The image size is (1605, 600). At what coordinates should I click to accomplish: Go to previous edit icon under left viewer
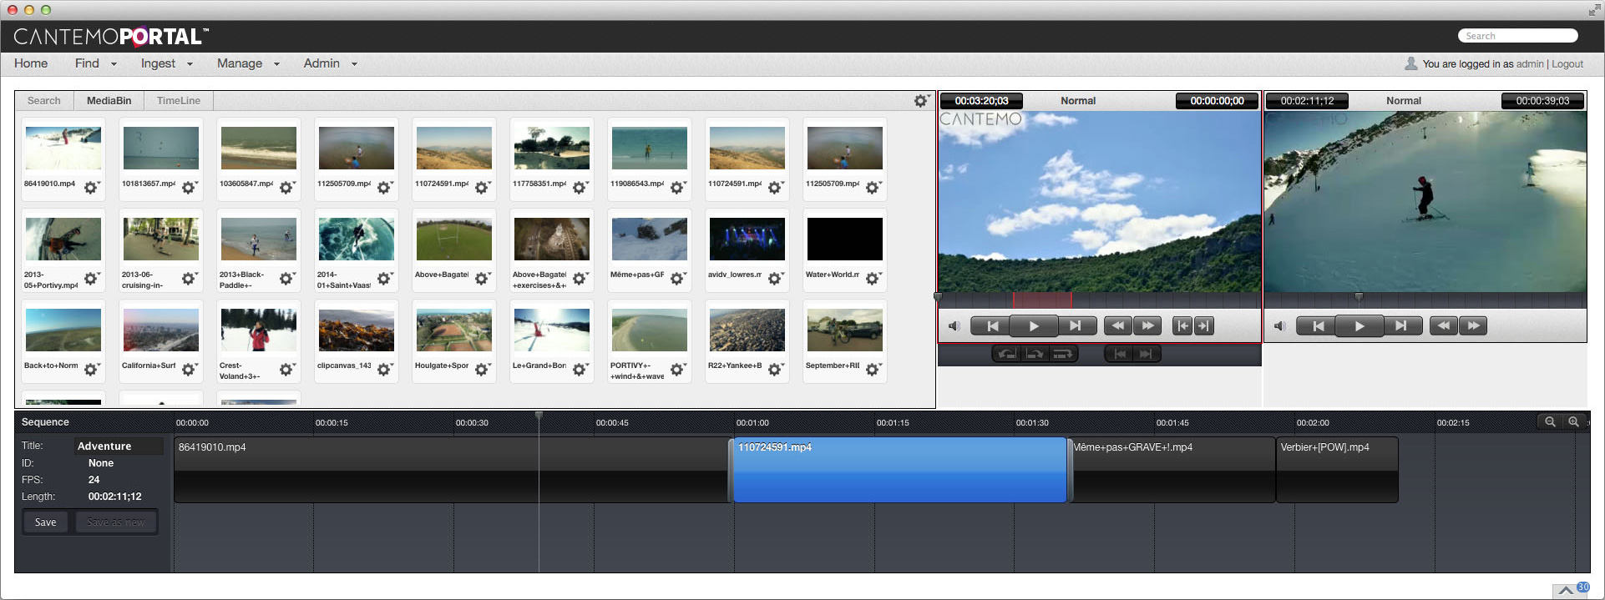[x=1120, y=354]
